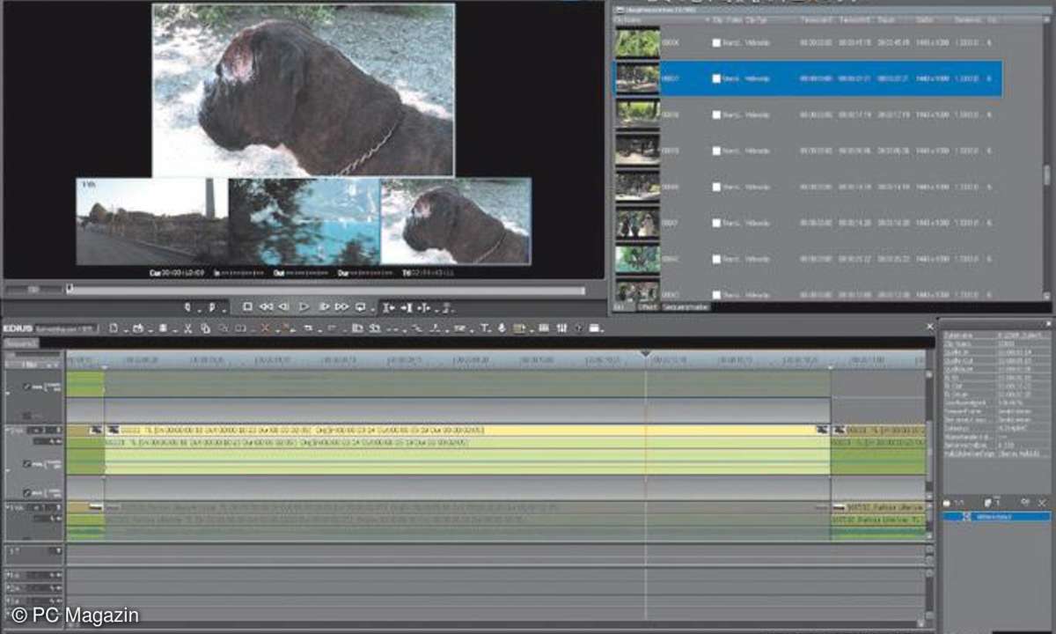This screenshot has width=1056, height=634.
Task: Stop playback with the square Stop button
Action: (247, 307)
